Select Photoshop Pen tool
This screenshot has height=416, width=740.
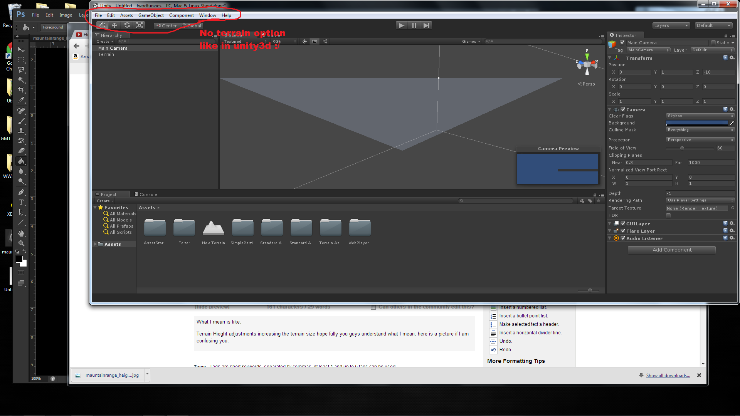point(21,192)
